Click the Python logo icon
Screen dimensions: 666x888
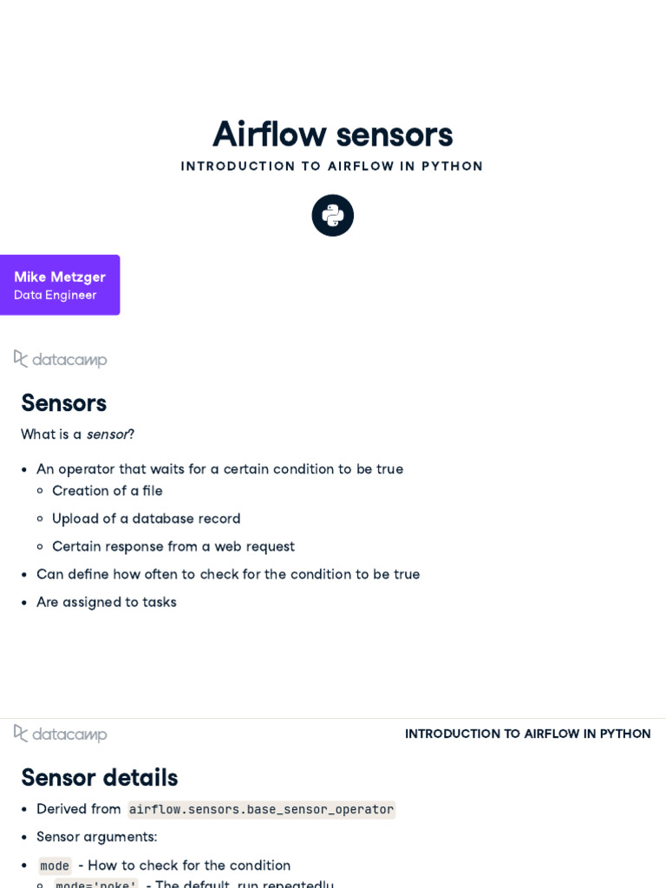point(333,215)
